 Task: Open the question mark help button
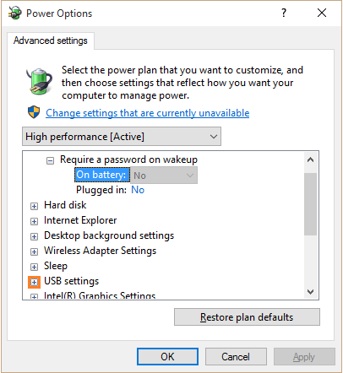click(x=284, y=13)
